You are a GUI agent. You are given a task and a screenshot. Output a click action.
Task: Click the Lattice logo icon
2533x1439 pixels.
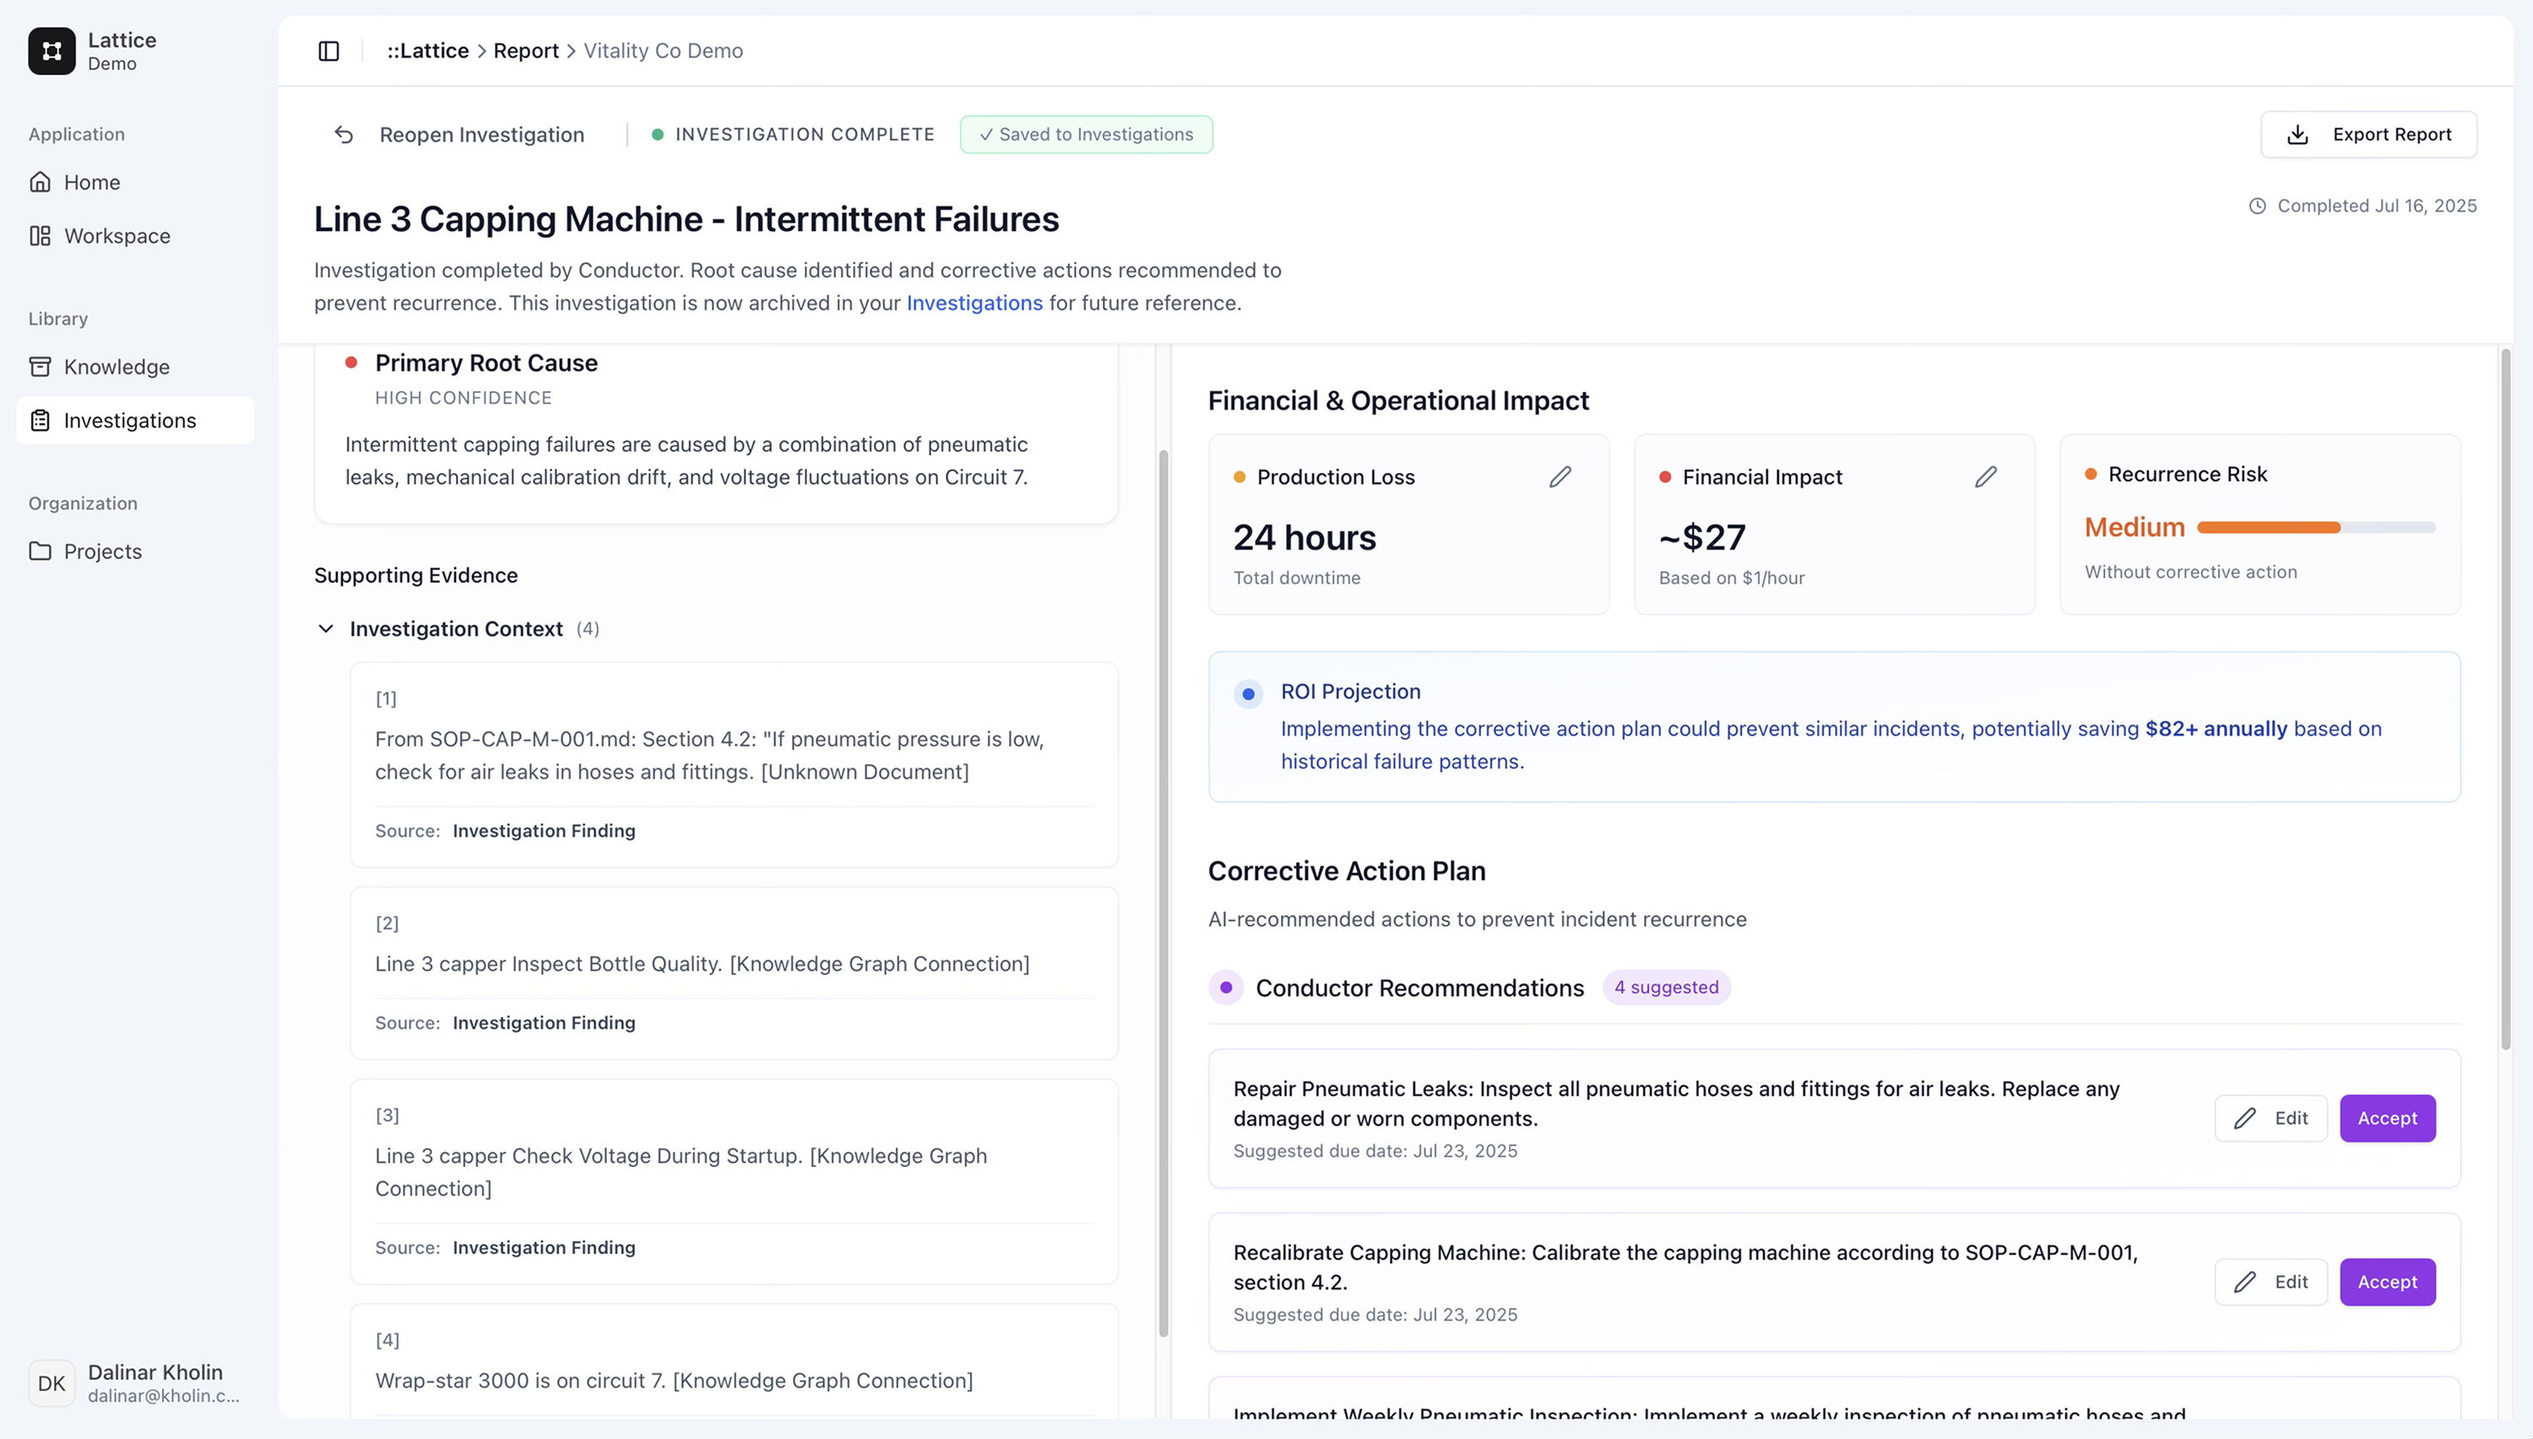coord(52,51)
